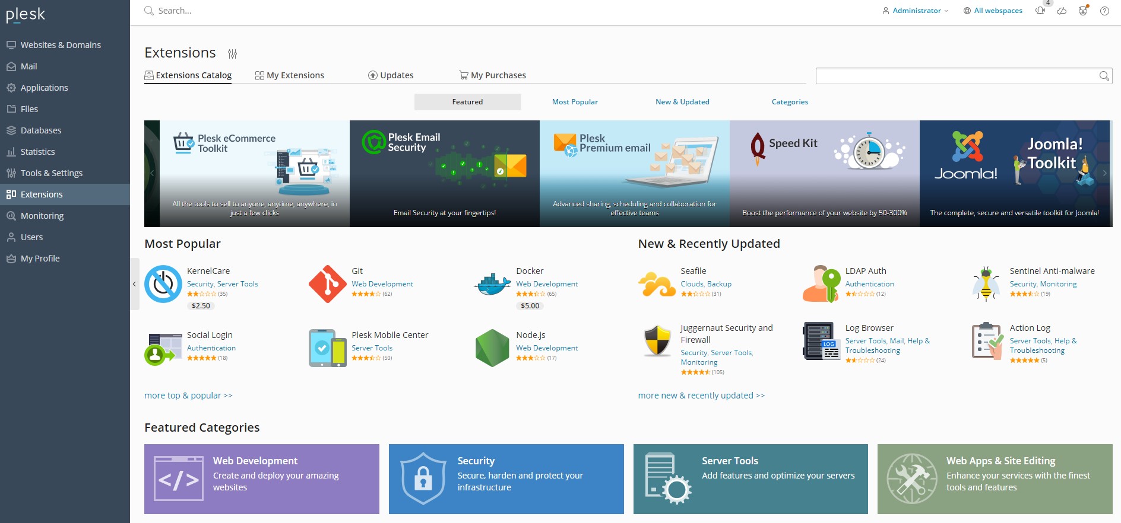Screen dimensions: 1121x523
Task: Open the Seafile cloud icon
Action: tap(657, 284)
